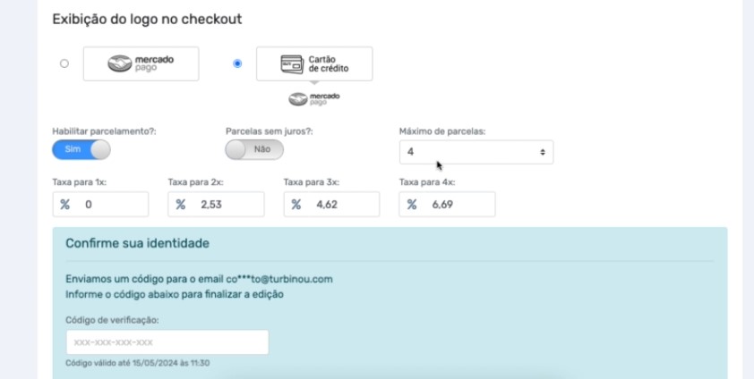Click the percent icon in Taxa para 2x

coord(180,205)
